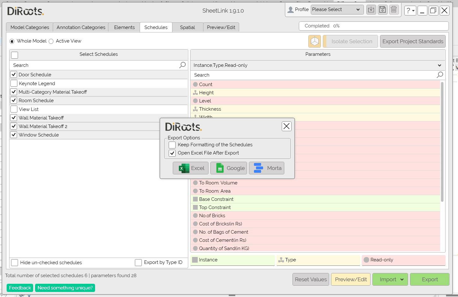This screenshot has height=297, width=458.
Task: Select the Wall Material Takeoff 2 row
Action: tap(99, 126)
